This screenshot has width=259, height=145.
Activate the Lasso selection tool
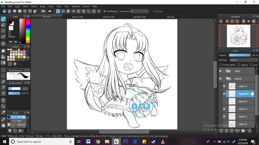tap(3, 76)
